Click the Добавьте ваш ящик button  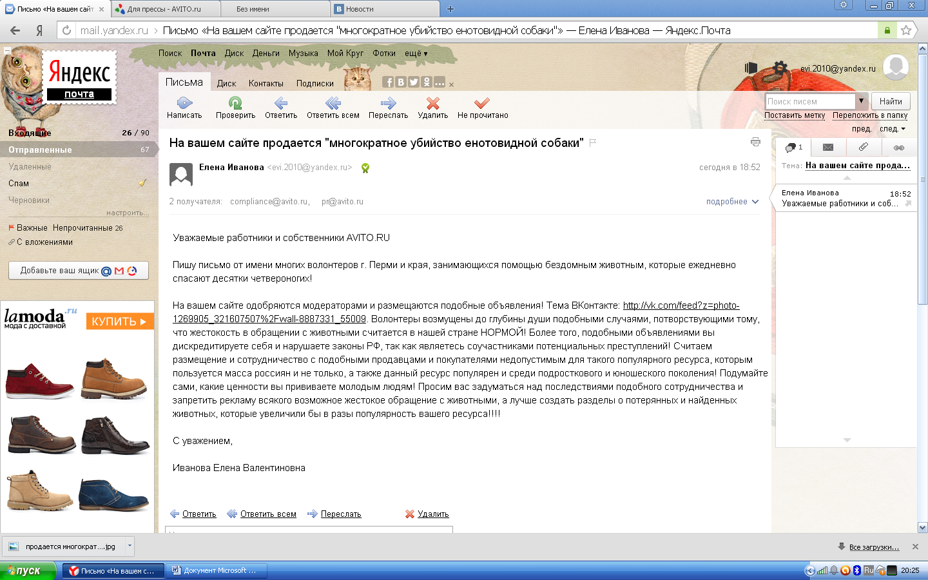[79, 271]
